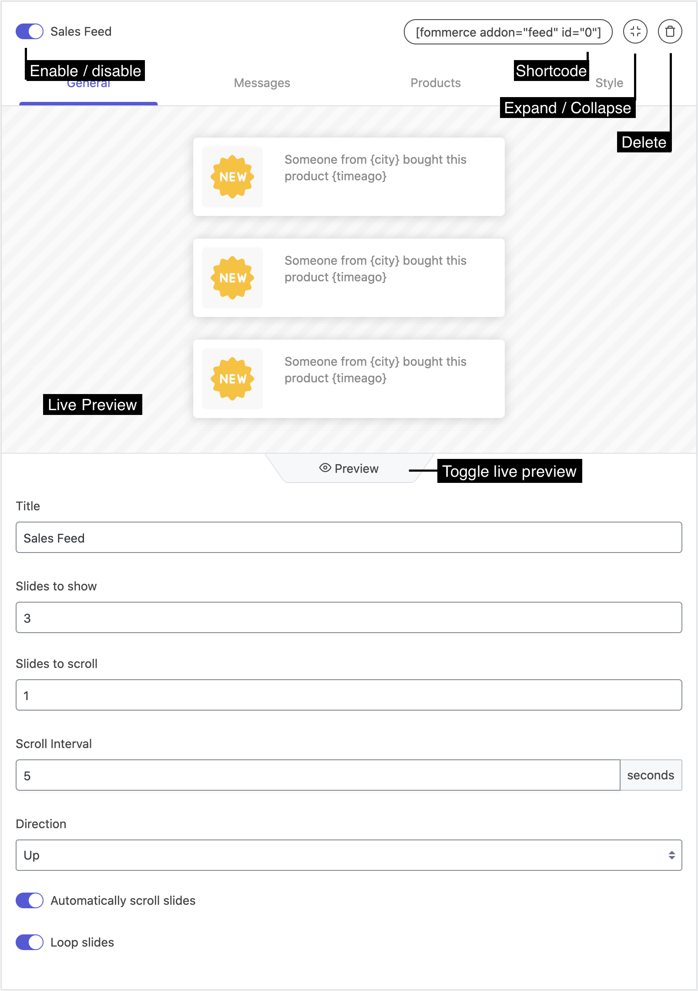The height and width of the screenshot is (991, 698).
Task: Click the third NEW badge product image
Action: pyautogui.click(x=232, y=379)
